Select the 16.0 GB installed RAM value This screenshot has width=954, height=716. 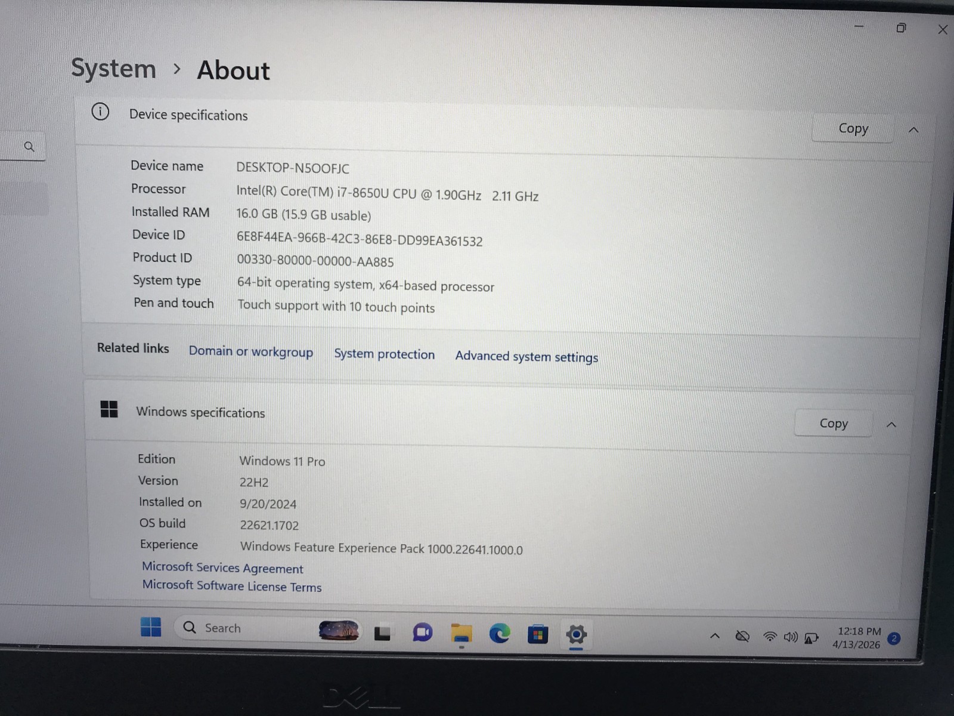303,215
